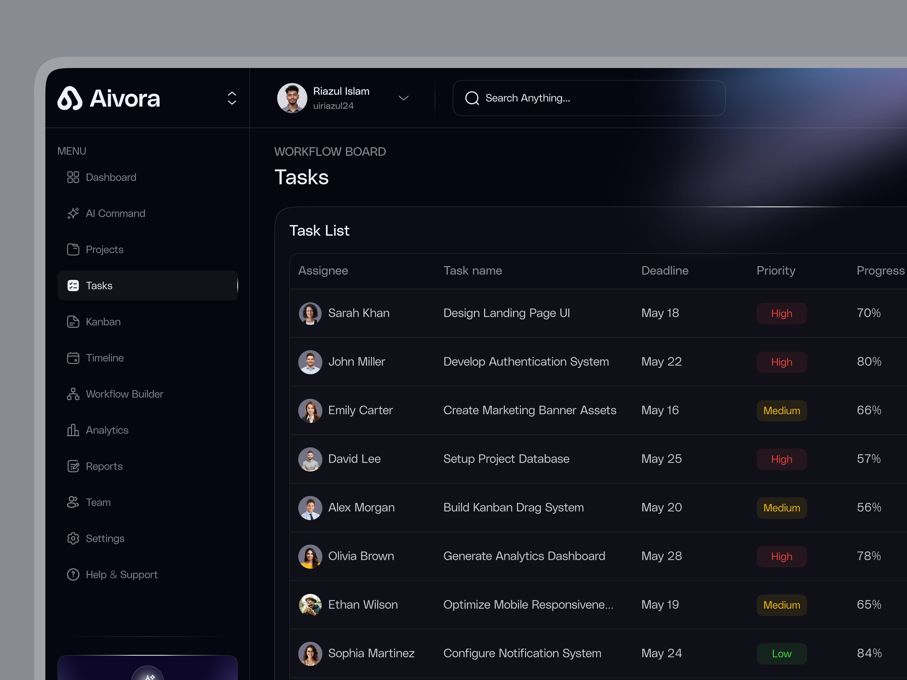Open Generate Analytics Dashboard task
The width and height of the screenshot is (907, 680).
[x=524, y=556]
